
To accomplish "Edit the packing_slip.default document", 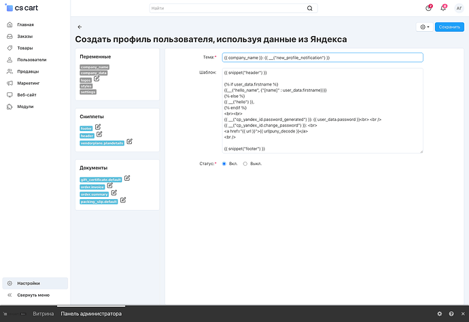I will [123, 200].
